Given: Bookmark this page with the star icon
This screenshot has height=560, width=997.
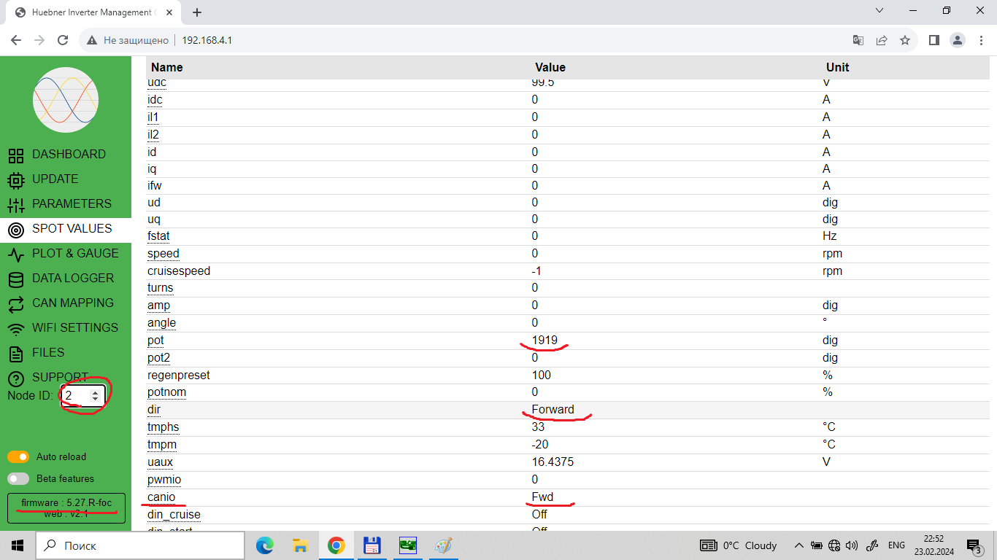Looking at the screenshot, I should pyautogui.click(x=905, y=40).
